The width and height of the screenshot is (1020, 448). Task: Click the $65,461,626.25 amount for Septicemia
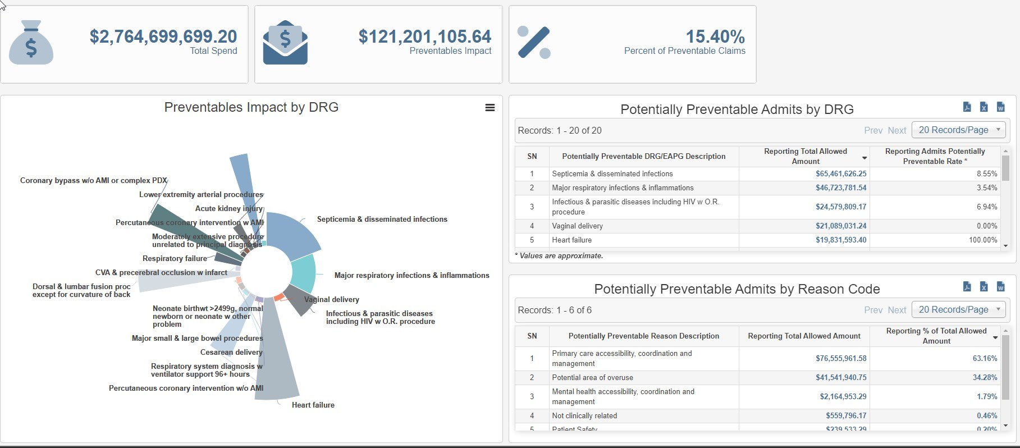coord(841,174)
